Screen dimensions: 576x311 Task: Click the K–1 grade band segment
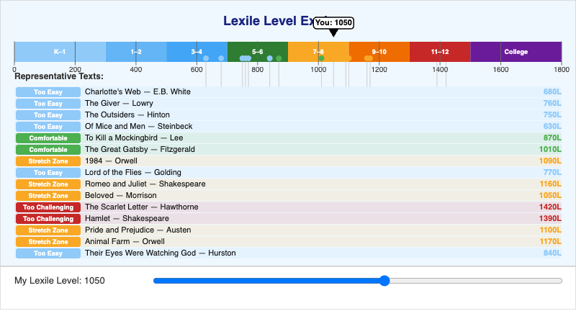tap(60, 52)
